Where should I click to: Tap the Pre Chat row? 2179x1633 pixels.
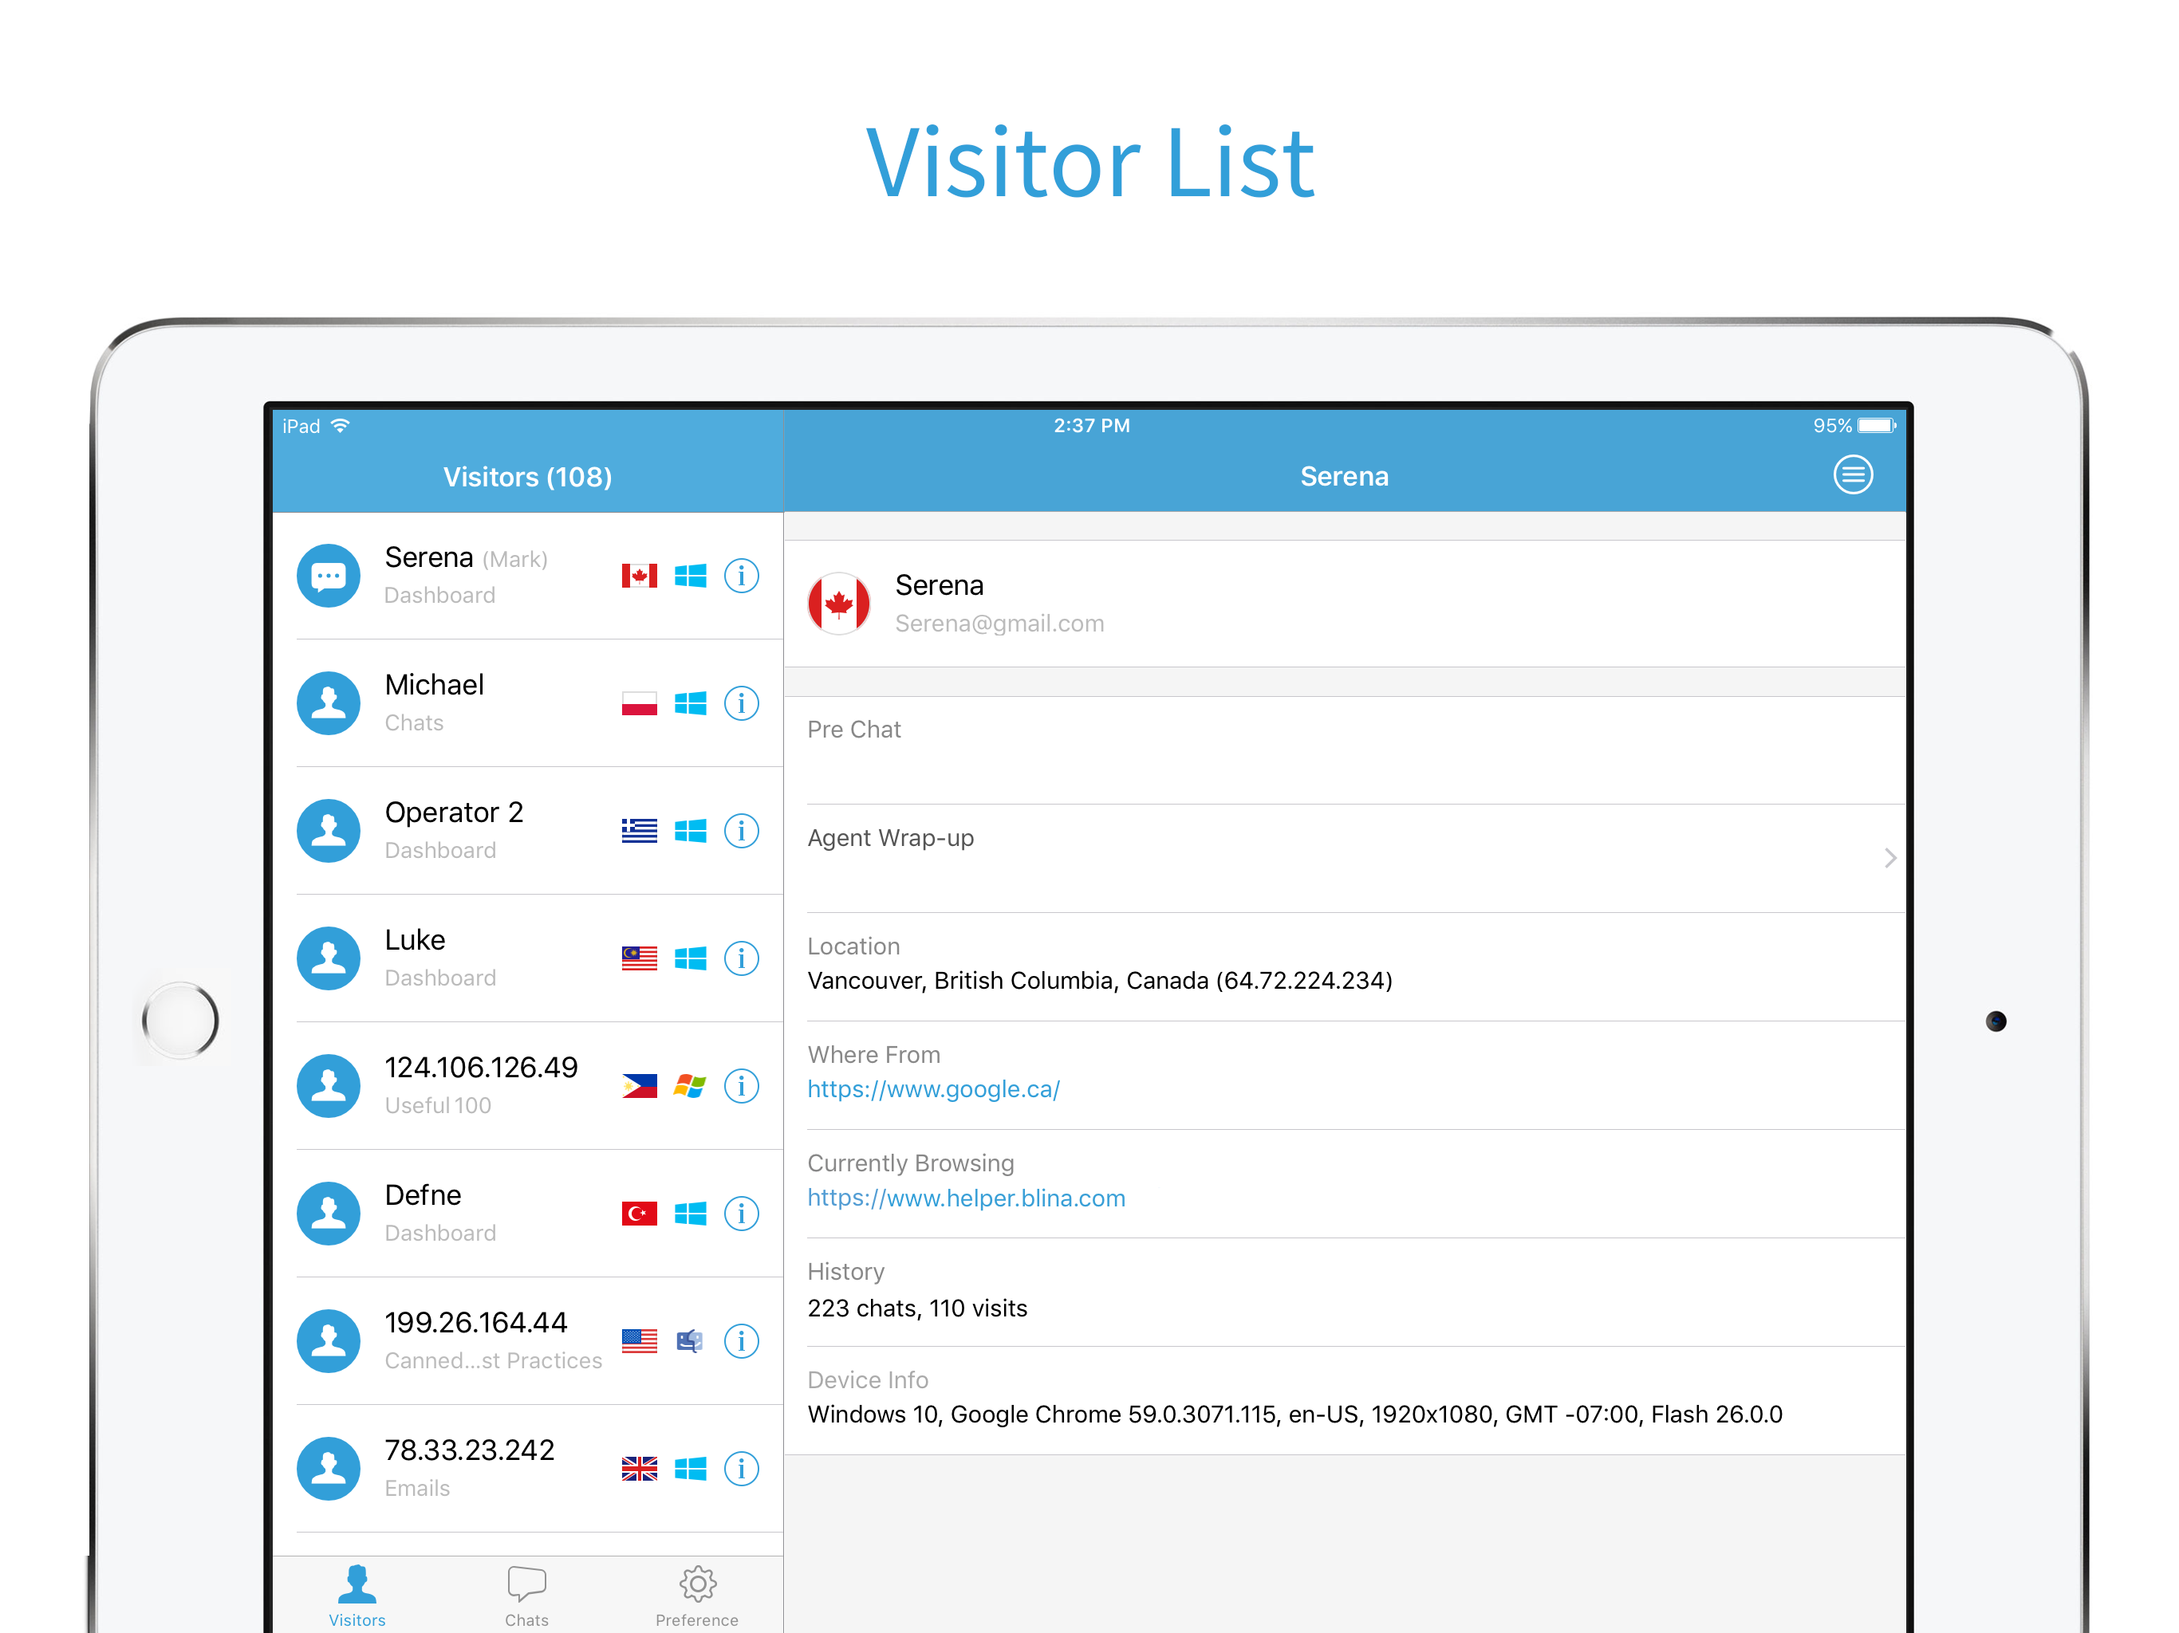1345,750
